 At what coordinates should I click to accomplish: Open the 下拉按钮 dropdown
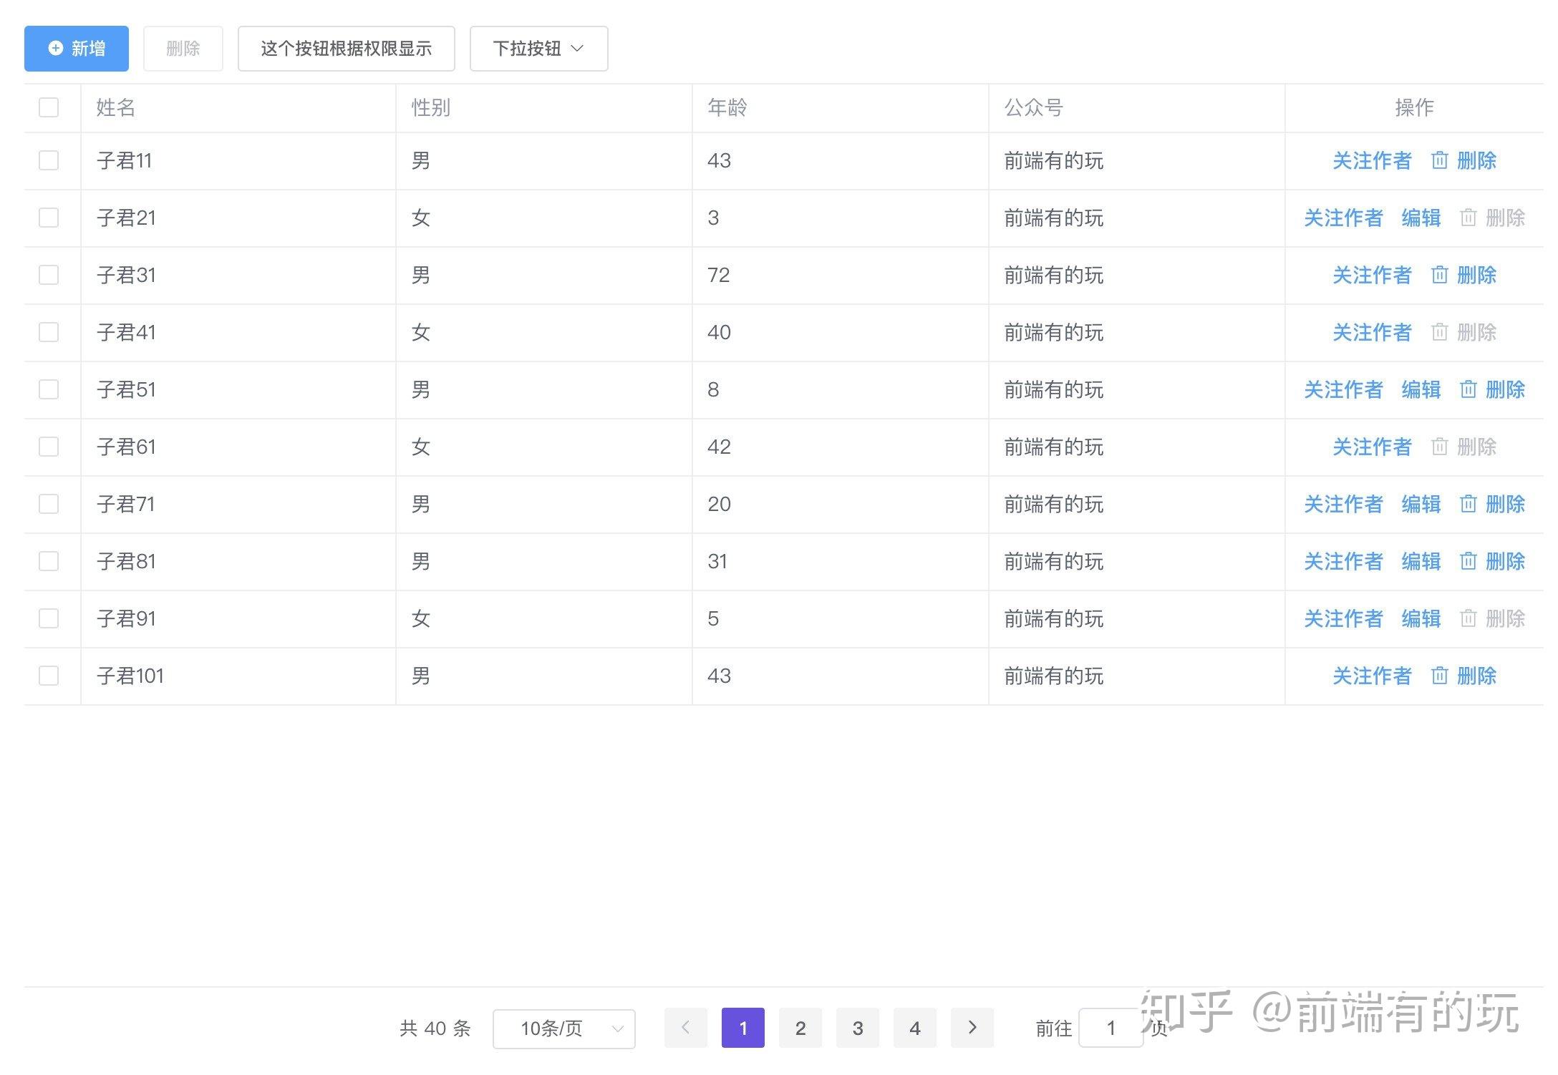(538, 49)
